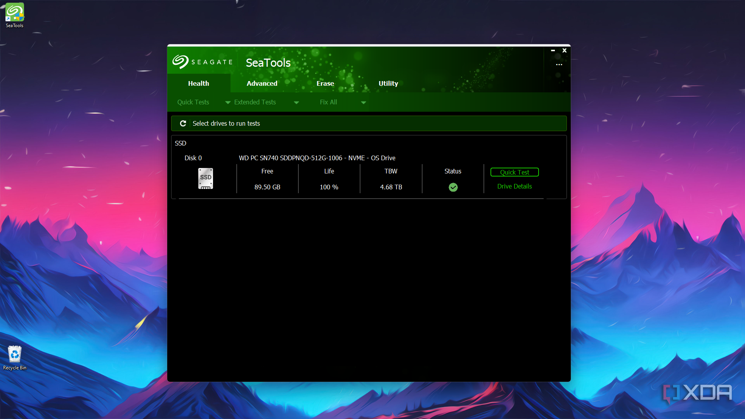This screenshot has width=745, height=419.
Task: Click the Quick Tests label
Action: [x=193, y=102]
